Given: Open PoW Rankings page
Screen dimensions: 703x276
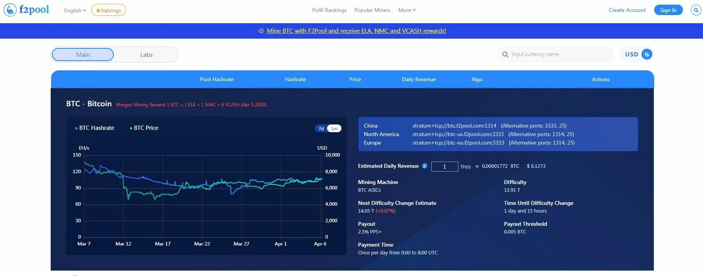Looking at the screenshot, I should click(329, 10).
